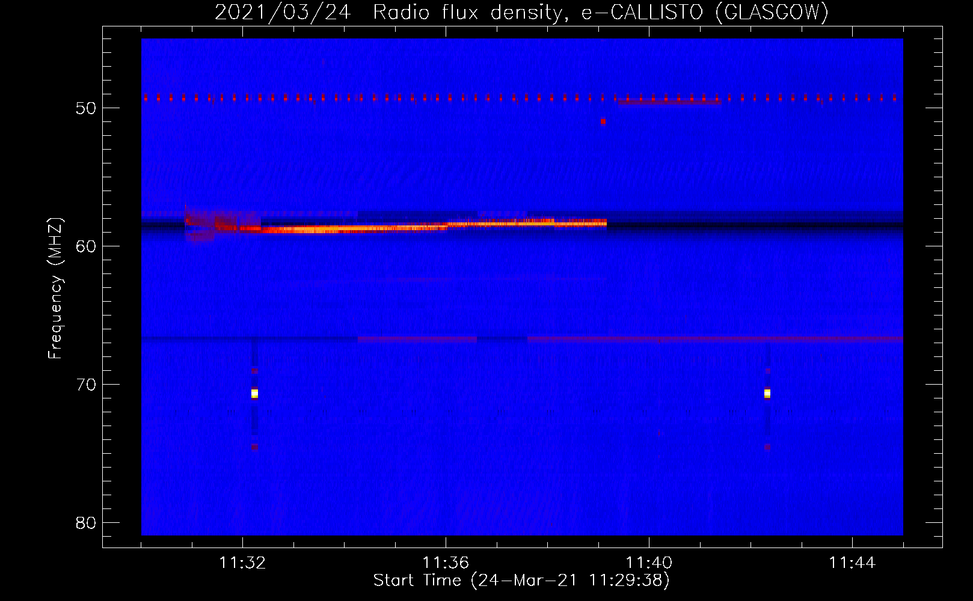Click the 11:32 time tick label
The height and width of the screenshot is (601, 973).
(x=242, y=563)
